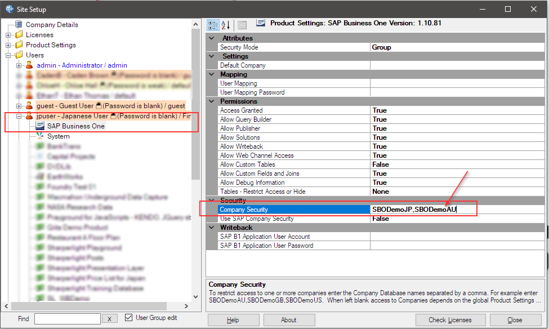Select the Company Details tree item
The height and width of the screenshot is (329, 549).
click(52, 25)
